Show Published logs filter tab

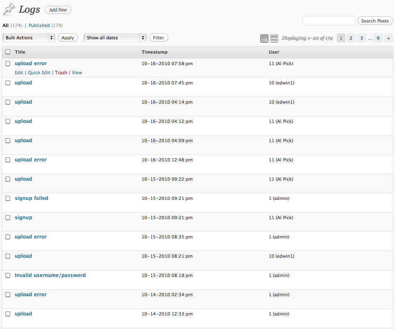(39, 25)
